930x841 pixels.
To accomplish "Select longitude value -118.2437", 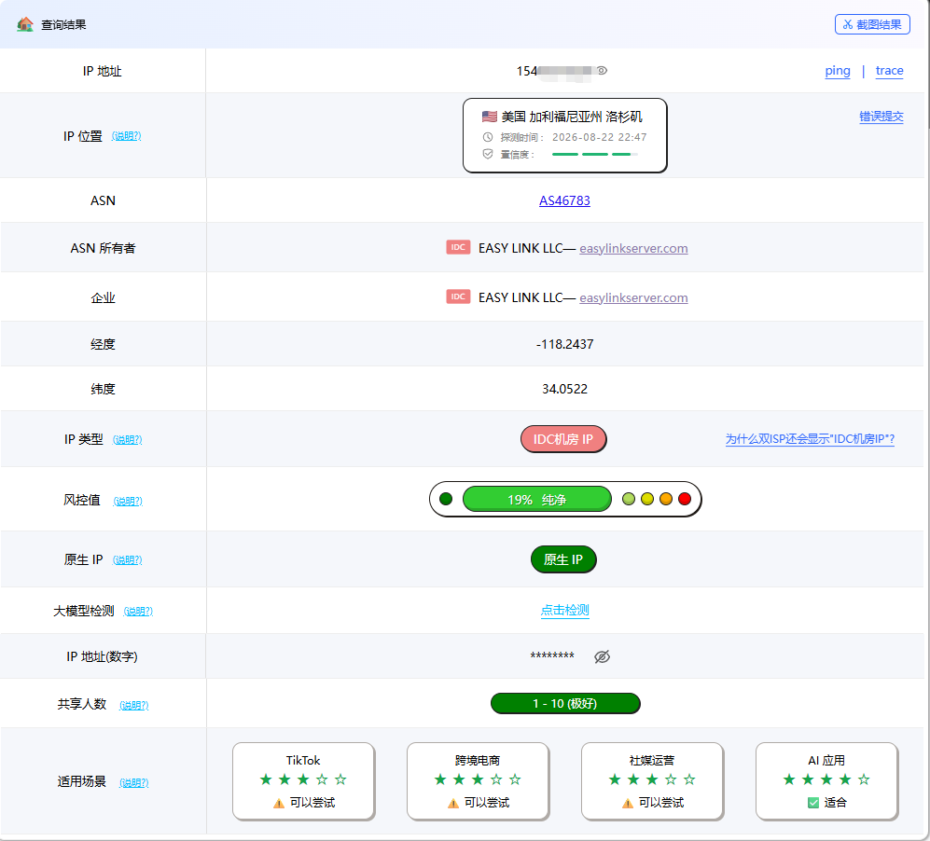I will (564, 344).
